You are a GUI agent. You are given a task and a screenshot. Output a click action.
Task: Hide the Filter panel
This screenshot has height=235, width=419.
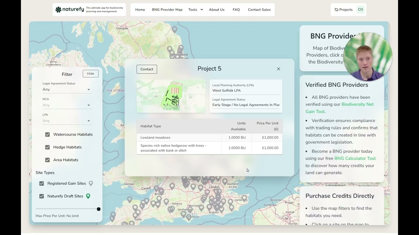(91, 73)
